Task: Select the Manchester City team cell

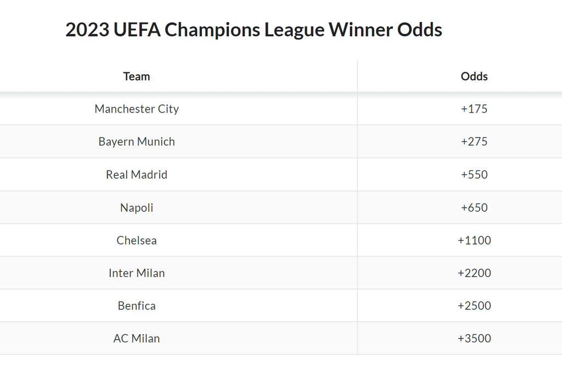Action: [137, 109]
